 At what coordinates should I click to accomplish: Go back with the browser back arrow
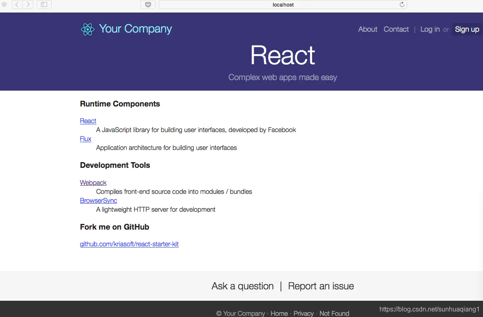(x=17, y=4)
